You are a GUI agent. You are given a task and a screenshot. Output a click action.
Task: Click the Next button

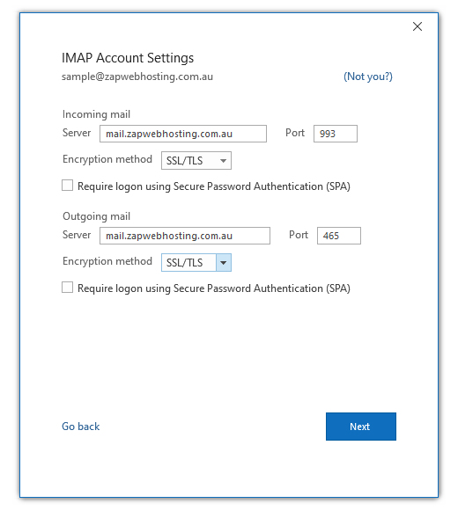[361, 427]
